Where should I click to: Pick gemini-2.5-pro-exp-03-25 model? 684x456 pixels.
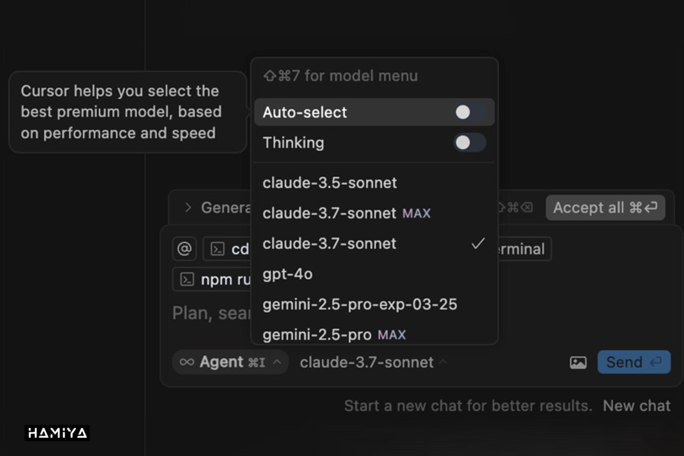(359, 304)
